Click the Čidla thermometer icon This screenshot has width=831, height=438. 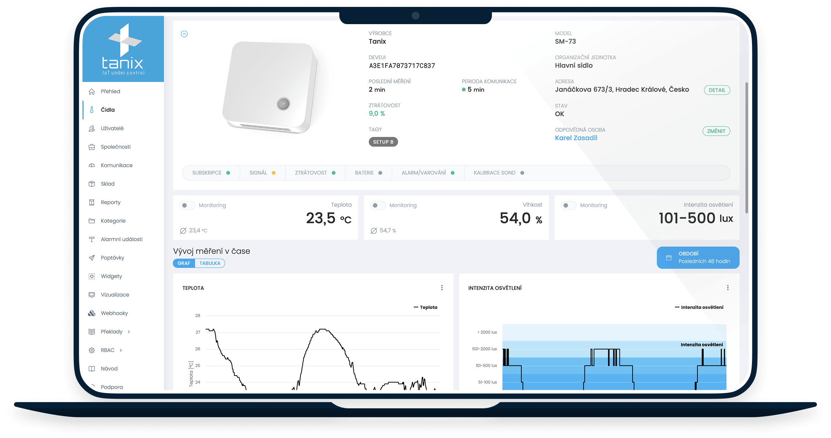92,110
